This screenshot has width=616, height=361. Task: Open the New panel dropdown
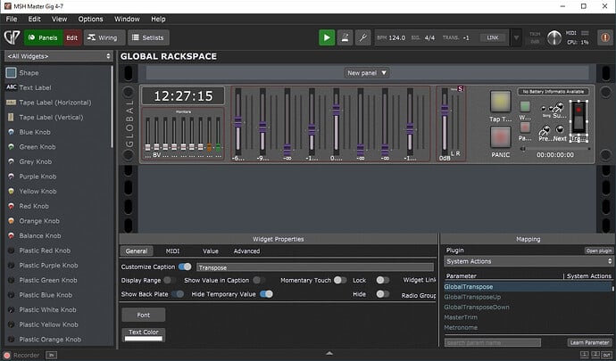pos(367,72)
